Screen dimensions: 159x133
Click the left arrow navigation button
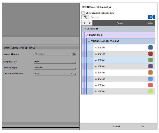pos(85,23)
